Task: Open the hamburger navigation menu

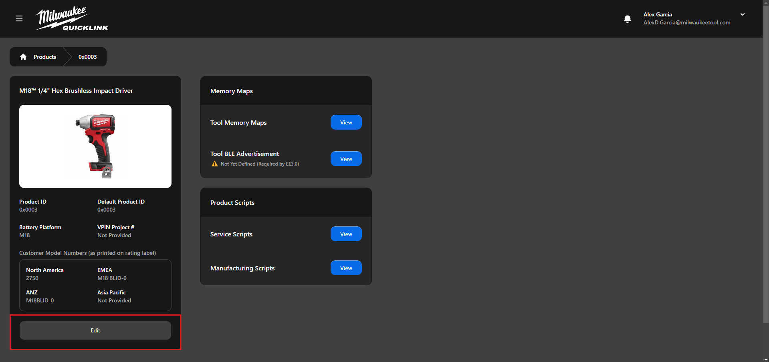Action: (19, 18)
